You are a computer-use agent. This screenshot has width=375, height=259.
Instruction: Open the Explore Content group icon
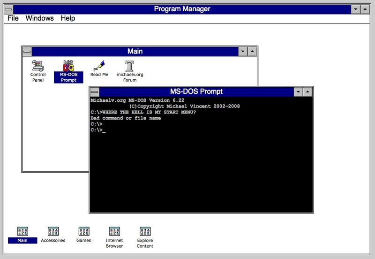[145, 237]
